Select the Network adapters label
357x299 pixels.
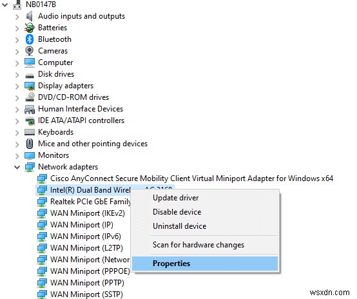(68, 167)
